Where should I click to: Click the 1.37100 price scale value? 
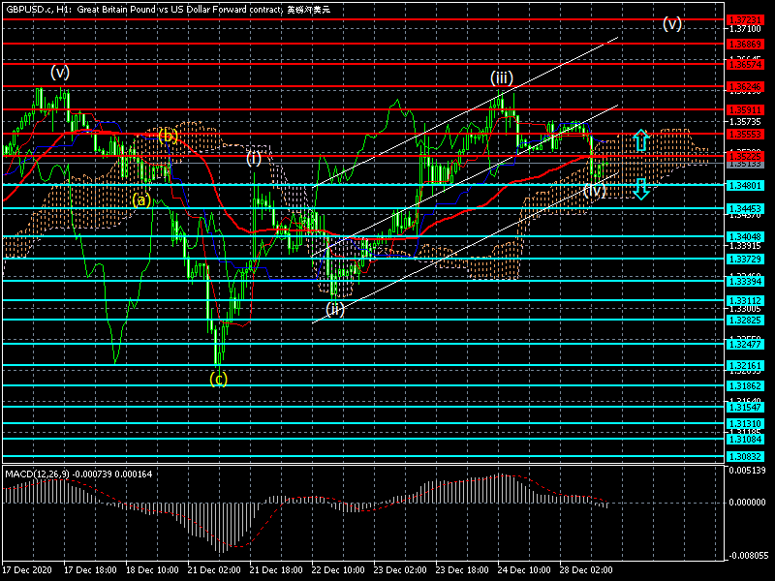[x=745, y=29]
